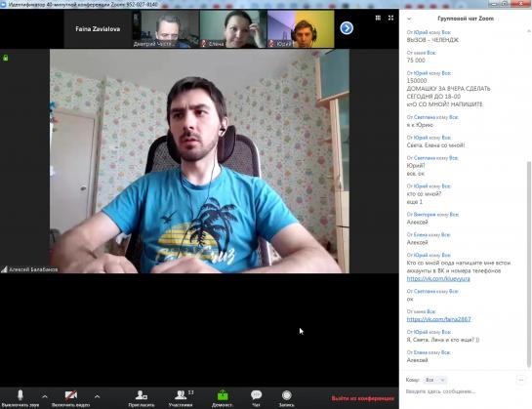Image resolution: width=532 pixels, height=409 pixels.
Task: Check the green encryption lock icon
Action: pos(6,58)
